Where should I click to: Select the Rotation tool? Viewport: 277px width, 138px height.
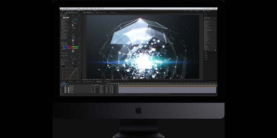[x=66, y=11]
